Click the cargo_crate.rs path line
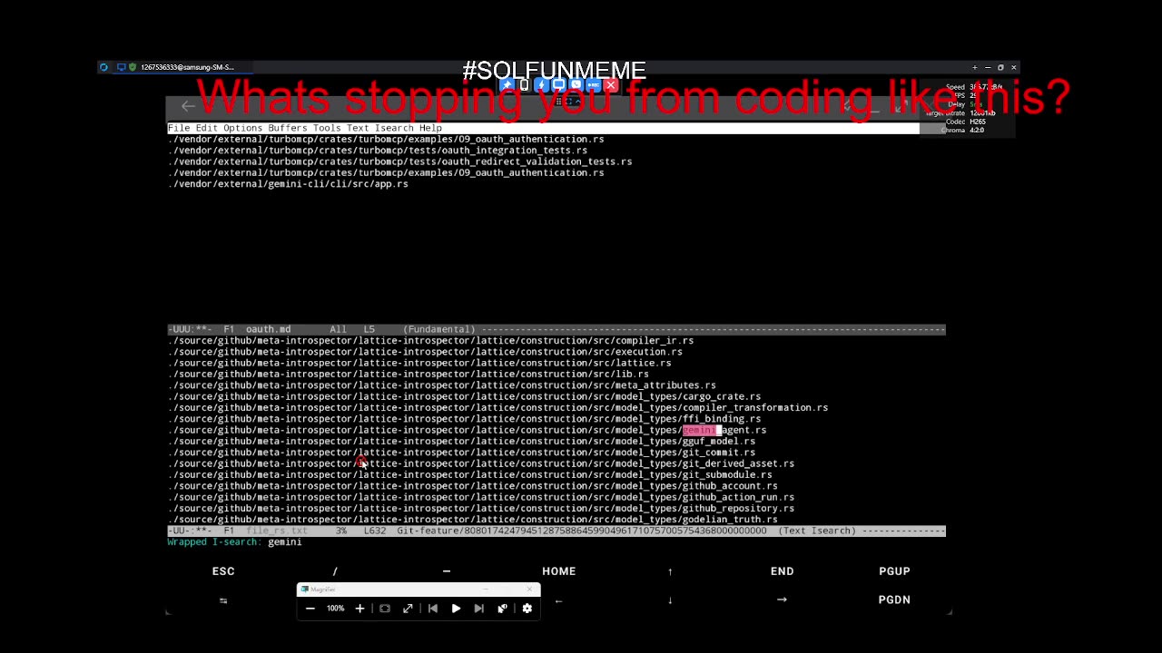The image size is (1162, 653). [x=464, y=396]
